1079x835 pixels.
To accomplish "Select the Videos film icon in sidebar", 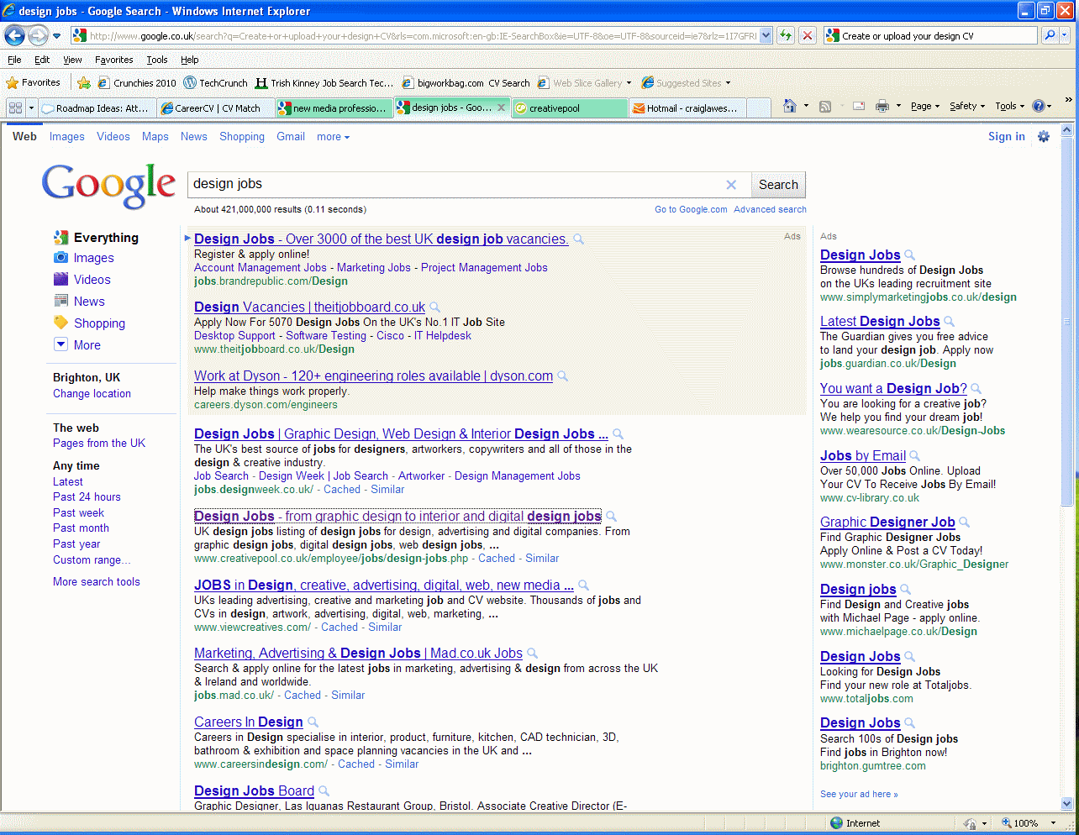I will pos(61,279).
